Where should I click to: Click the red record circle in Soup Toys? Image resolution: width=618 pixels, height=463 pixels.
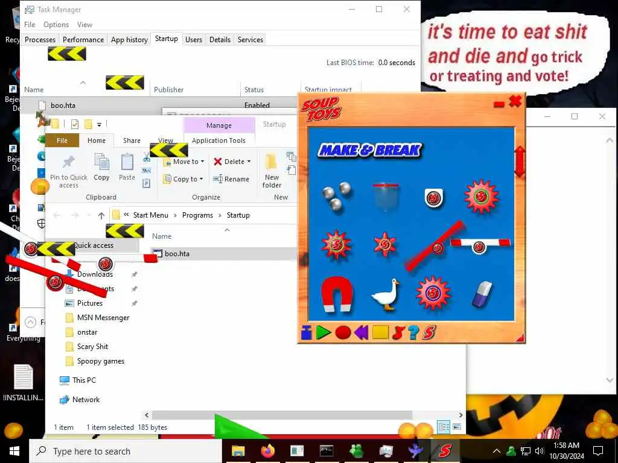click(x=343, y=333)
